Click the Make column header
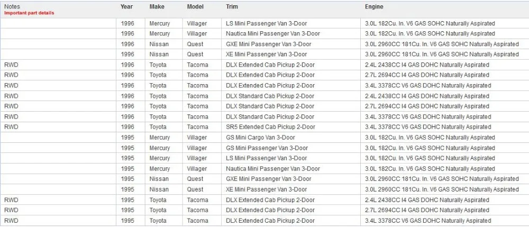The image size is (529, 227). pyautogui.click(x=157, y=7)
